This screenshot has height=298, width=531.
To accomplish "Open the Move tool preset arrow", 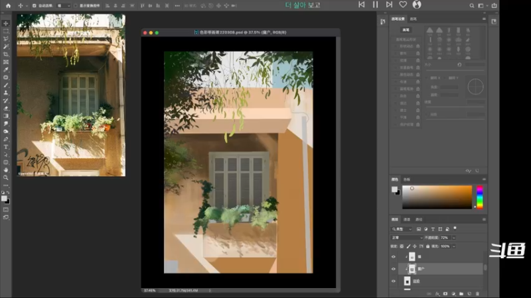I will point(27,6).
